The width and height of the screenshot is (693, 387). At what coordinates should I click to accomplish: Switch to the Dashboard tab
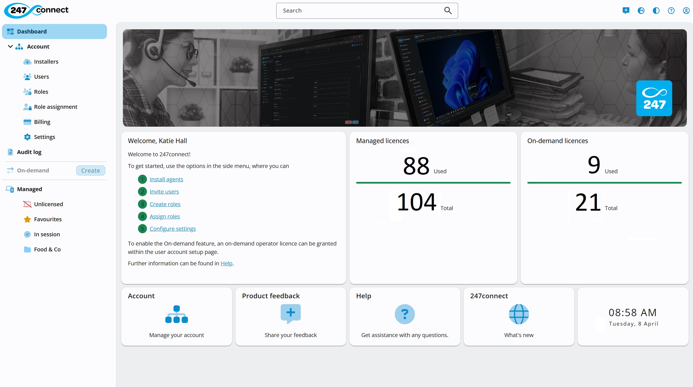tap(32, 31)
